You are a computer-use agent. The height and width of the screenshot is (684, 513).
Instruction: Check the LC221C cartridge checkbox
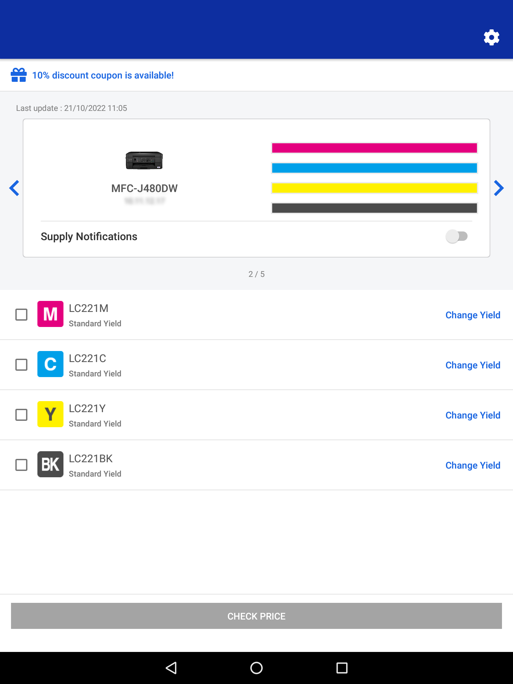click(x=21, y=365)
